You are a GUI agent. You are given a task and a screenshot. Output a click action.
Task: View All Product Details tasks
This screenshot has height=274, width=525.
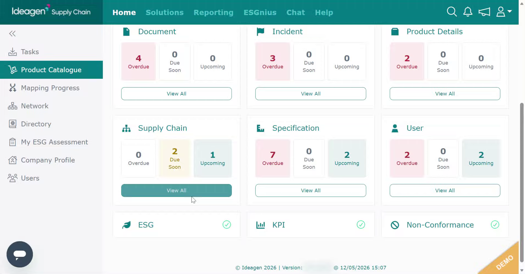click(445, 94)
